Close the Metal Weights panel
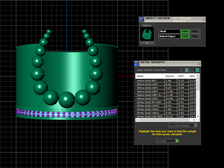This screenshot has height=168, width=224. (198, 63)
